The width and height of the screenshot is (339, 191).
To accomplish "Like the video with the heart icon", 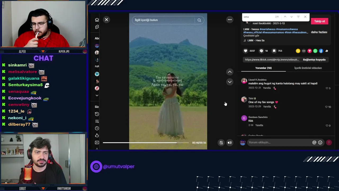I will pos(246,51).
